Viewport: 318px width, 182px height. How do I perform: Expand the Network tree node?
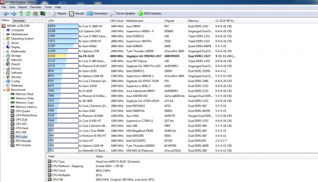coord(4,60)
